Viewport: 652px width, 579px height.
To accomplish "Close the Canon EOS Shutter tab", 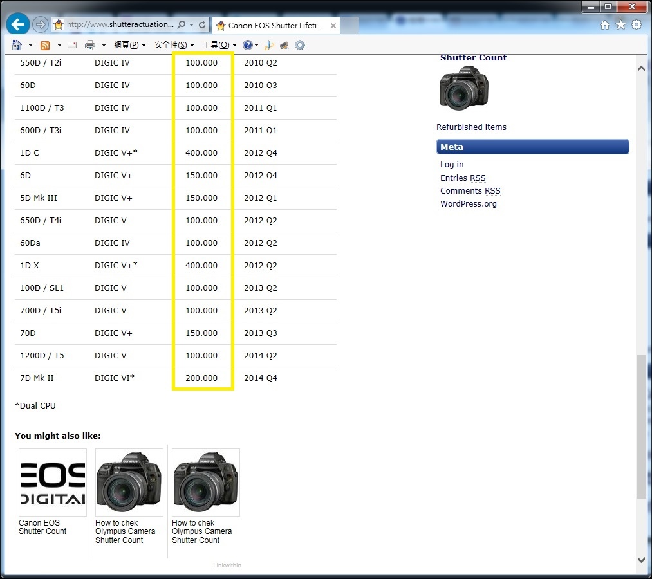I will [x=333, y=25].
